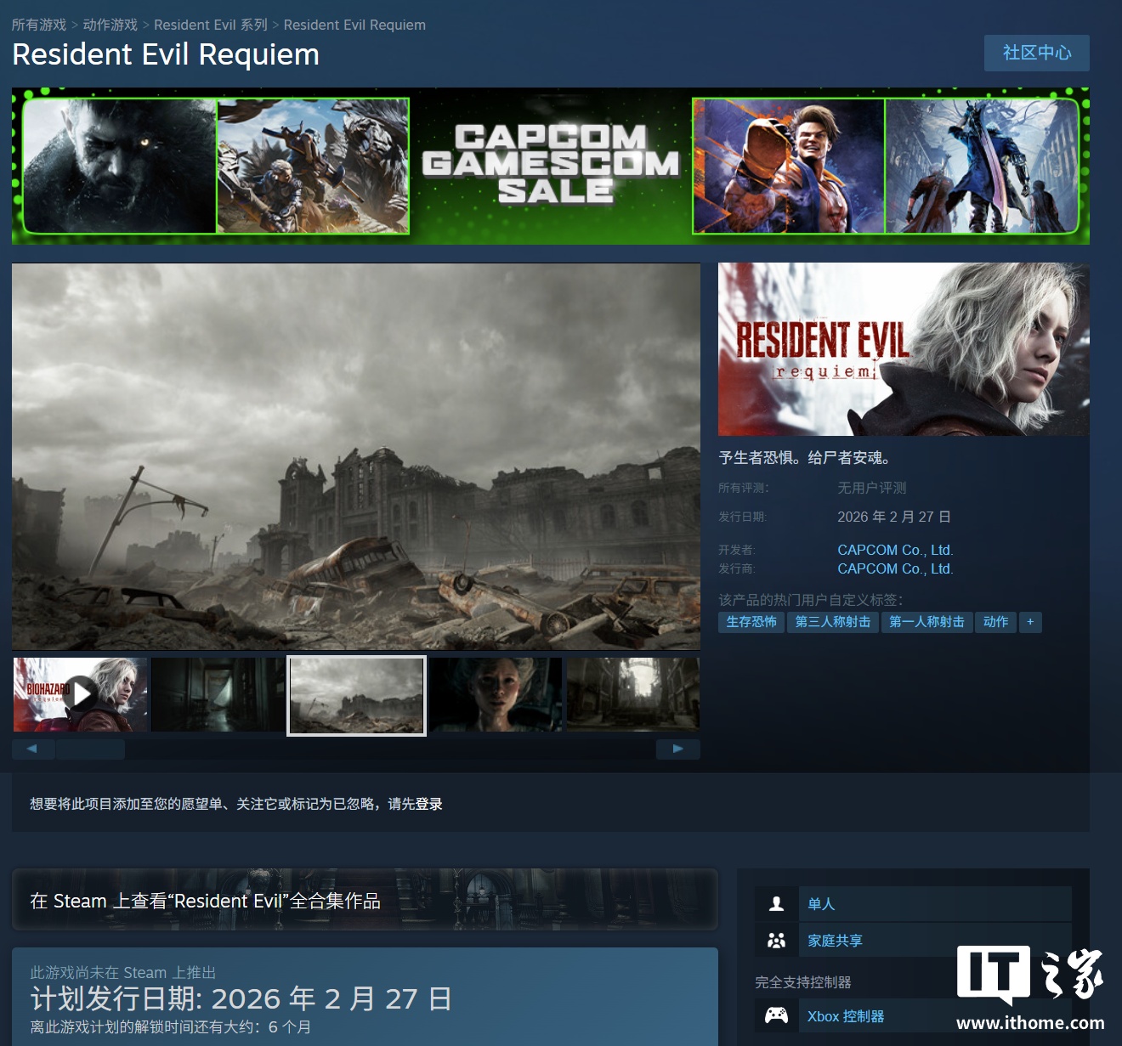Click Resident Evil Requiem breadcrumb link

click(x=354, y=25)
